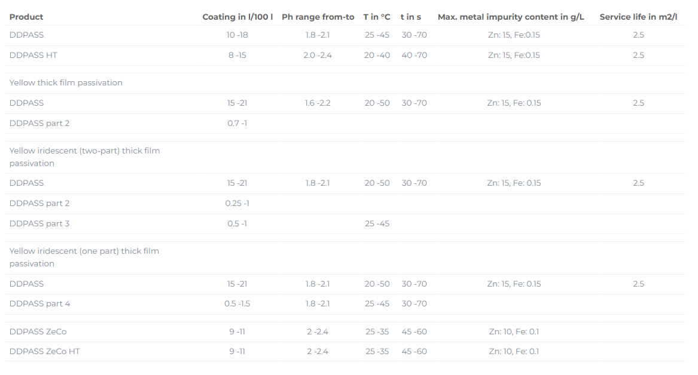Click the pH range "2.0 -2.4"

[318, 55]
